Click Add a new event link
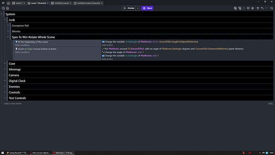The image size is (275, 155). pyautogui.click(x=13, y=103)
